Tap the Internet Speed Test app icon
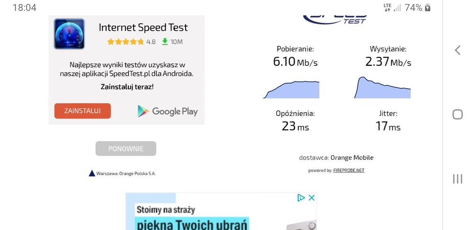Viewport: 473px width, 230px height. coord(69,34)
